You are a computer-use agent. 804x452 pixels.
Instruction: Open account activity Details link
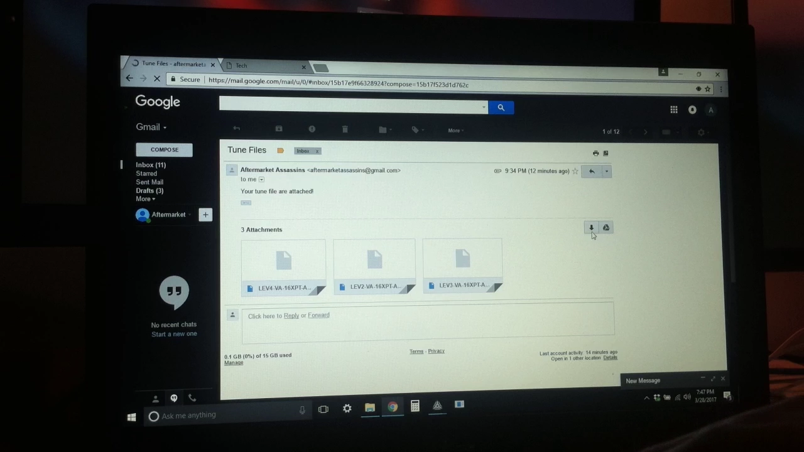point(610,358)
